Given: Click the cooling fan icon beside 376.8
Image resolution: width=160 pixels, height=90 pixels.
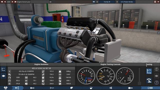Looking at the screenshot, I should click(x=9, y=84).
